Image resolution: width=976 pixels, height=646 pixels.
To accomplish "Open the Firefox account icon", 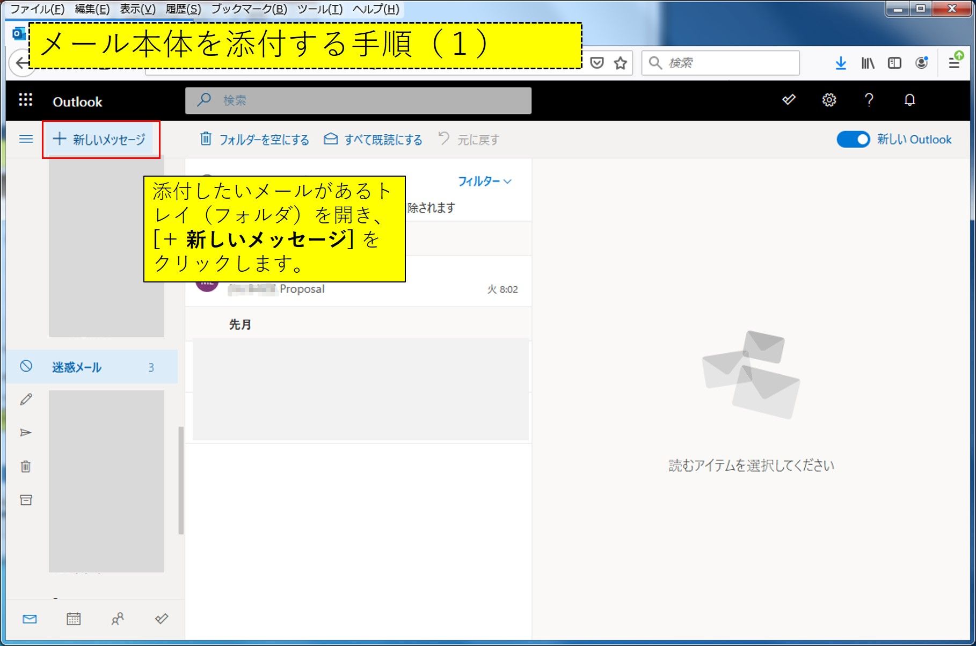I will tap(922, 63).
